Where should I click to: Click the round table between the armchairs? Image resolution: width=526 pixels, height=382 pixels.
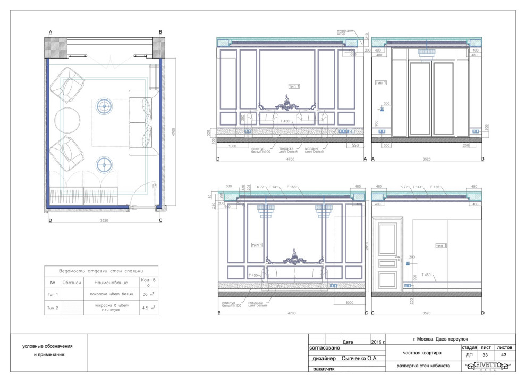67,118
